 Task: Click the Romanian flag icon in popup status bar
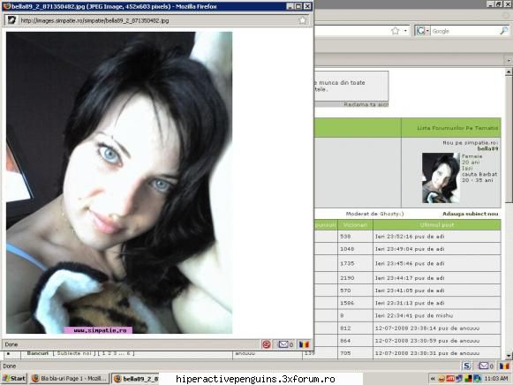304,344
